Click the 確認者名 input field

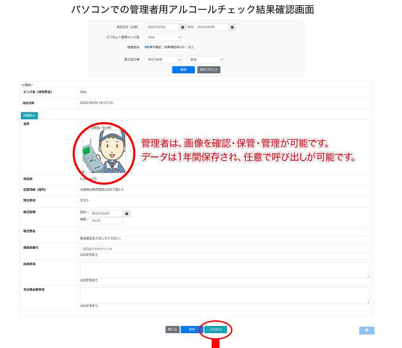[224, 232]
